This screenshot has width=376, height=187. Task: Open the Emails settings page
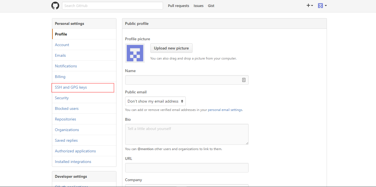point(60,55)
